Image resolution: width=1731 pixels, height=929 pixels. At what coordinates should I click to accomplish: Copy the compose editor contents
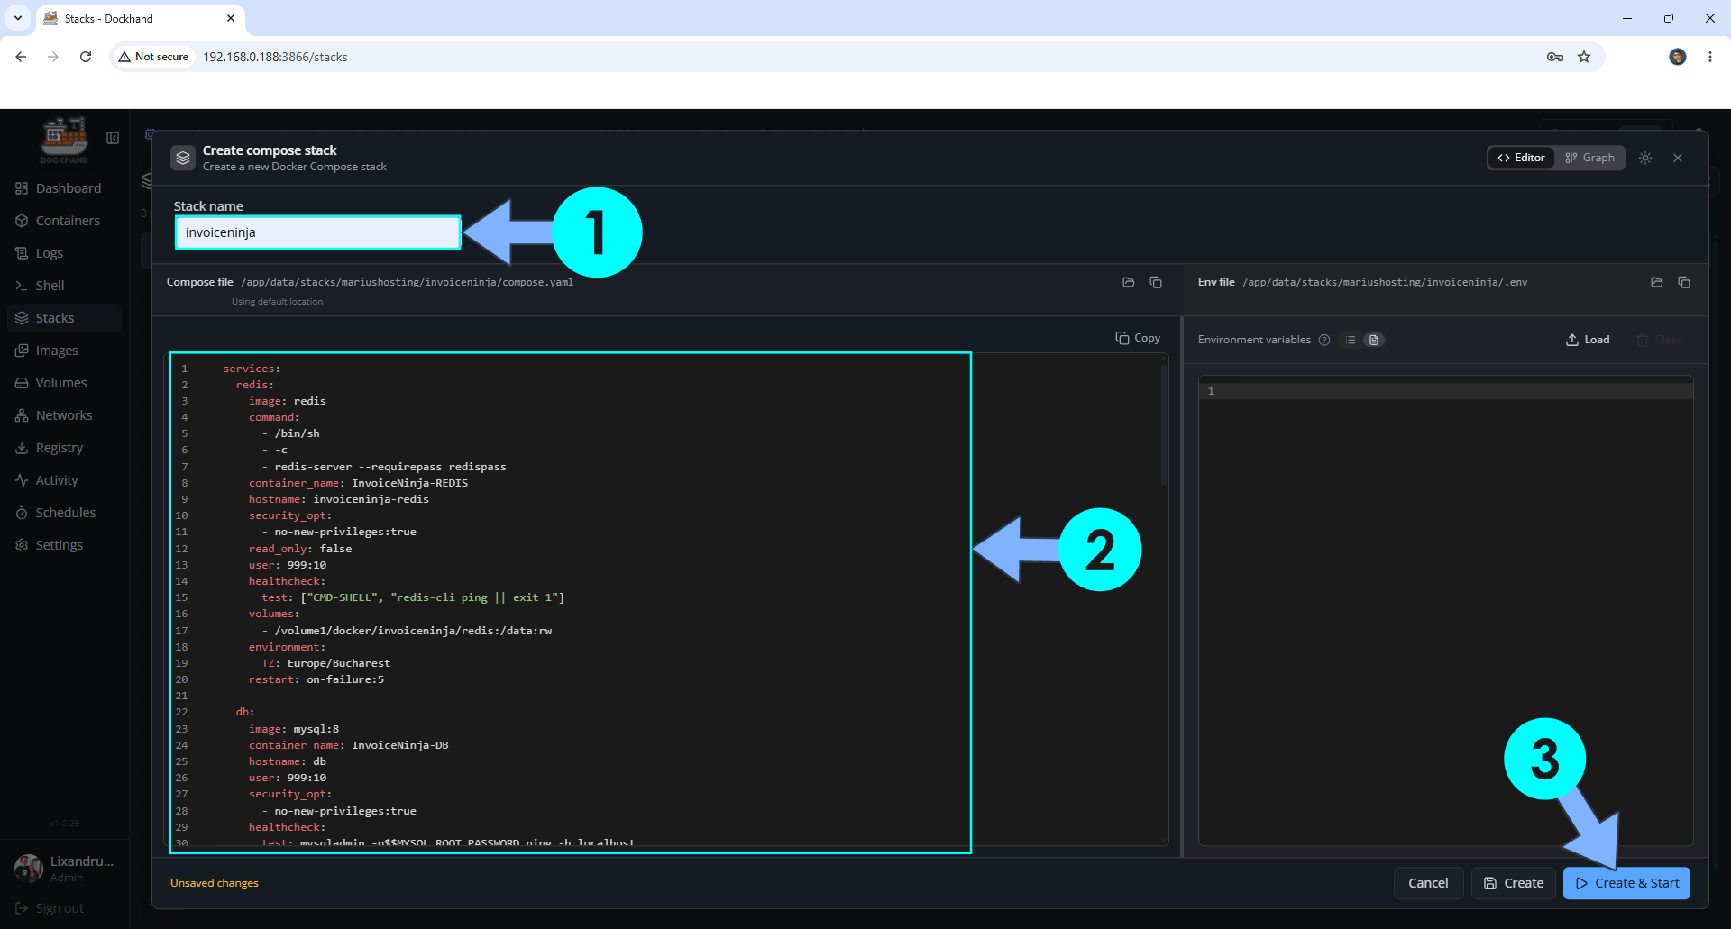(1138, 338)
